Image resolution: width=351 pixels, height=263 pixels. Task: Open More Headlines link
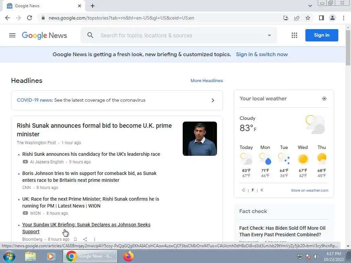coord(207,81)
